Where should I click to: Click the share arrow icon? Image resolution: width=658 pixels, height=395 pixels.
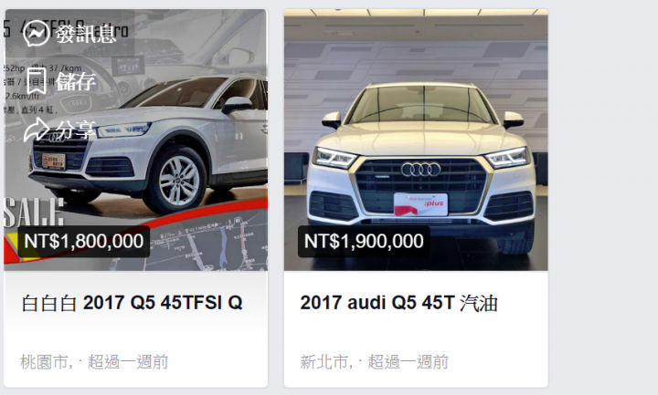37,130
